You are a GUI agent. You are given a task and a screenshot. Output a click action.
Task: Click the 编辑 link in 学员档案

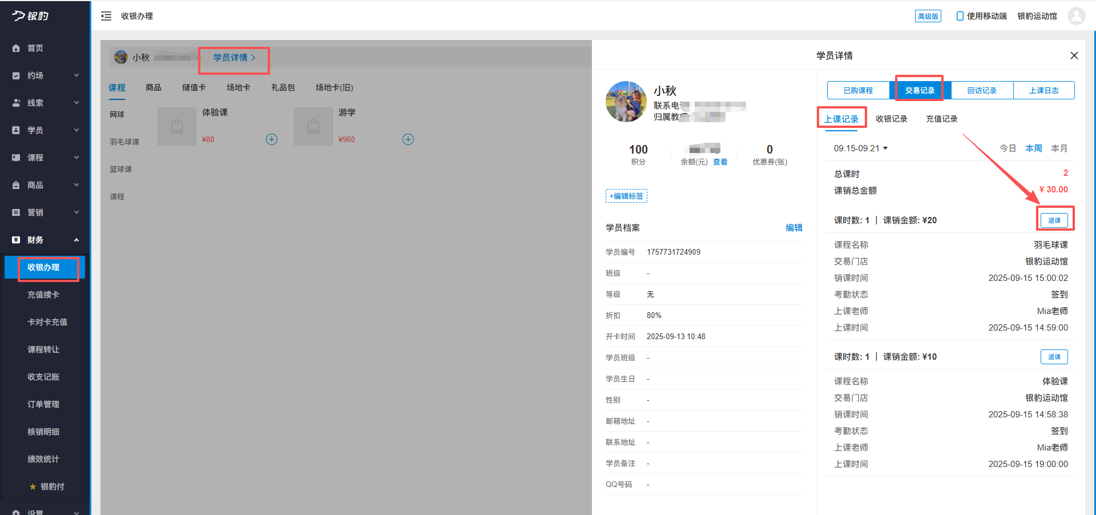pos(794,227)
